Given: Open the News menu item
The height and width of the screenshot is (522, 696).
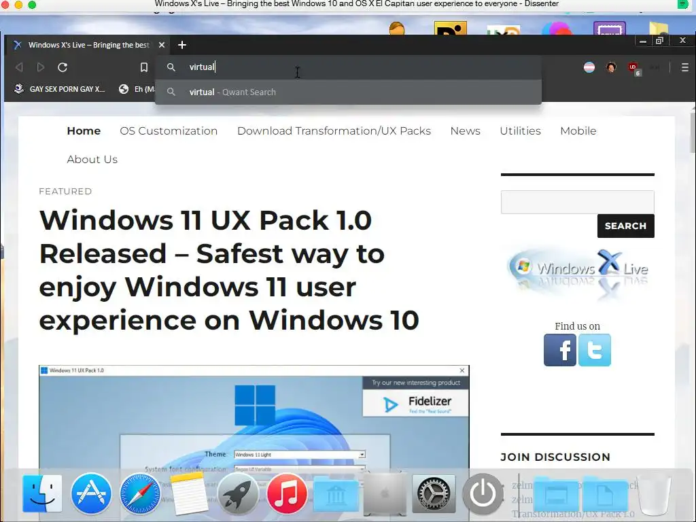Looking at the screenshot, I should [465, 131].
